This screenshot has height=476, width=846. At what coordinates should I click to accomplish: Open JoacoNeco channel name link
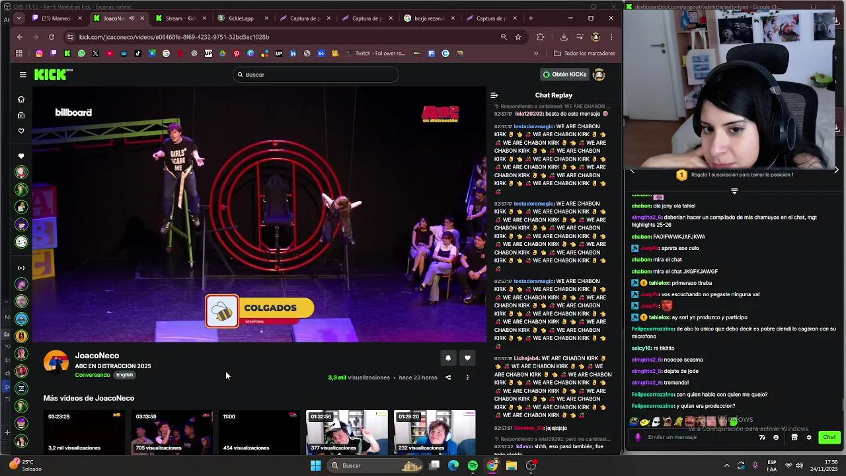[x=97, y=356]
